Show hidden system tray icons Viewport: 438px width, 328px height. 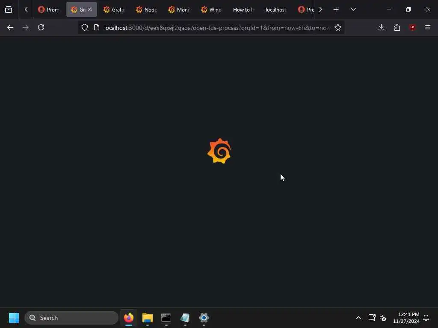(358, 318)
